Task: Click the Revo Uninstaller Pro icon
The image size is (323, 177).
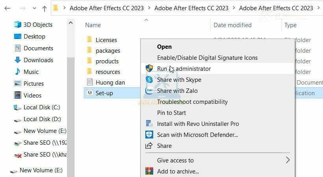Action: click(x=149, y=124)
